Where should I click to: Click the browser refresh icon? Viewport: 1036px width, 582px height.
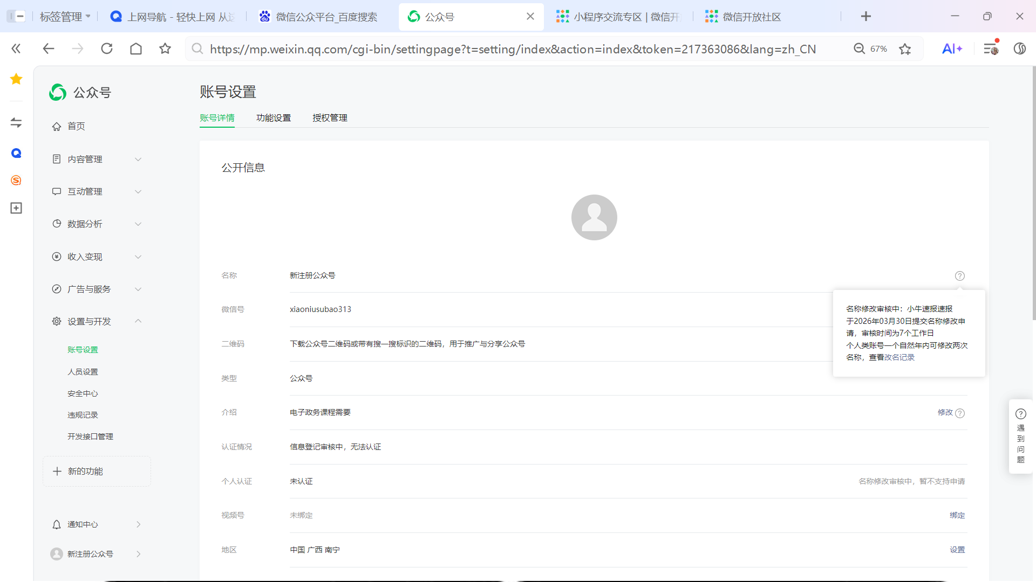tap(107, 49)
